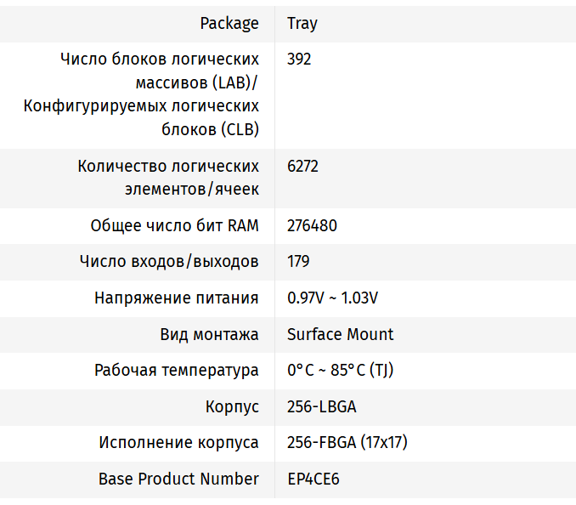The width and height of the screenshot is (576, 505).
Task: Select the "Tray" package value
Action: click(302, 24)
